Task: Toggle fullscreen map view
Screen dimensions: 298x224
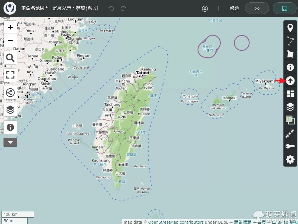Action: click(x=10, y=75)
